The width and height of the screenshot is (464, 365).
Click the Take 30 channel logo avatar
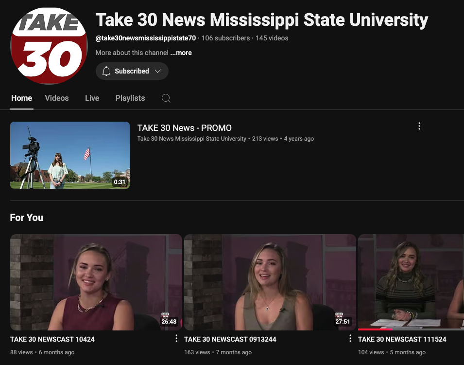click(49, 46)
